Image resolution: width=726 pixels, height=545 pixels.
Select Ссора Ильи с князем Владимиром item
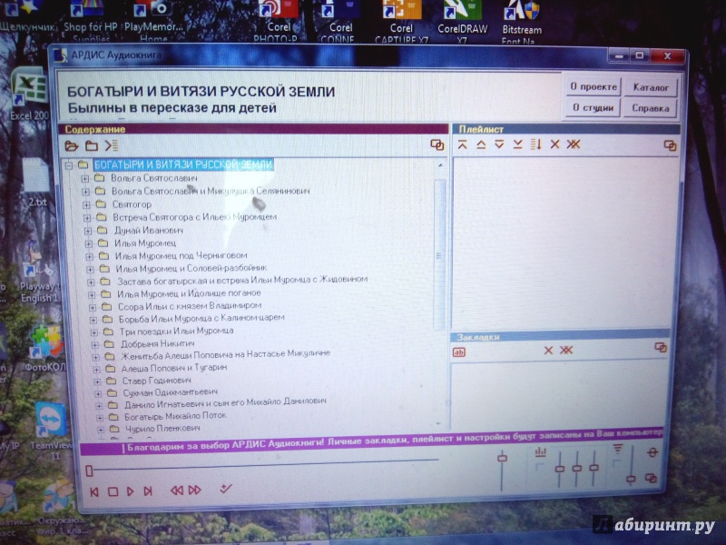(x=190, y=306)
